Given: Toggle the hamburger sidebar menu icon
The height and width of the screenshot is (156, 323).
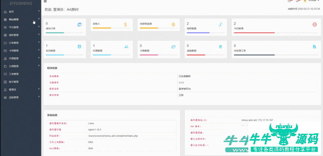Looking at the screenshot, I should click(x=45, y=1).
